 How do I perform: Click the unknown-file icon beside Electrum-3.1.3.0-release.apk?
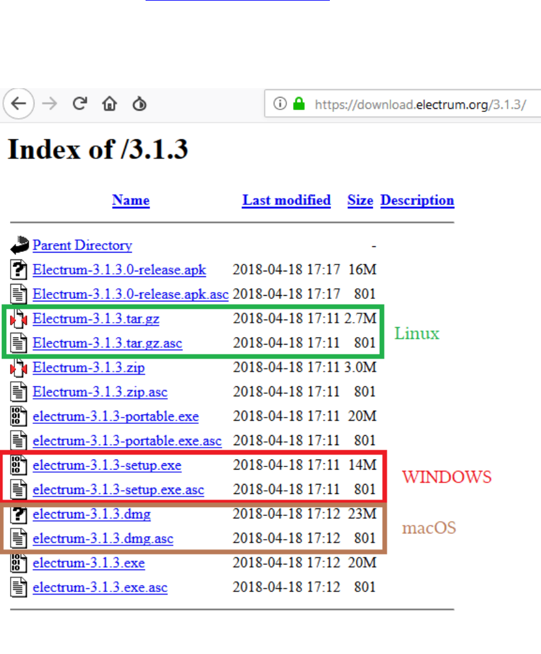(19, 269)
